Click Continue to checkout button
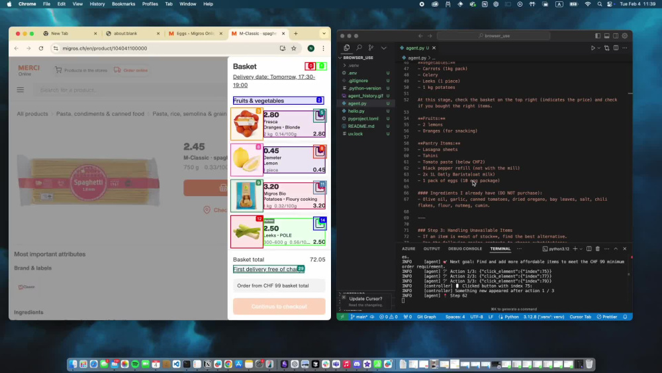Image resolution: width=662 pixels, height=373 pixels. tap(279, 306)
